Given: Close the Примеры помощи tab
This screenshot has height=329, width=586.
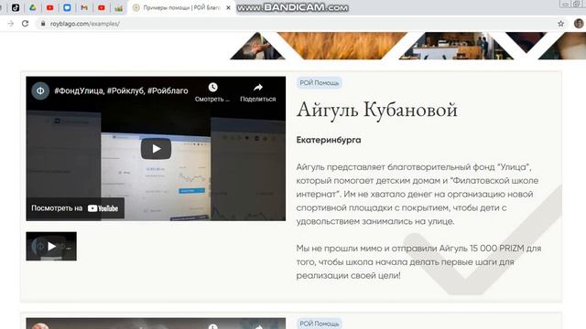Looking at the screenshot, I should point(228,7).
